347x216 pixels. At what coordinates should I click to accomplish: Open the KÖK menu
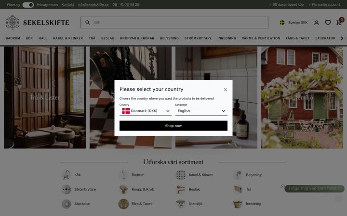pos(29,38)
